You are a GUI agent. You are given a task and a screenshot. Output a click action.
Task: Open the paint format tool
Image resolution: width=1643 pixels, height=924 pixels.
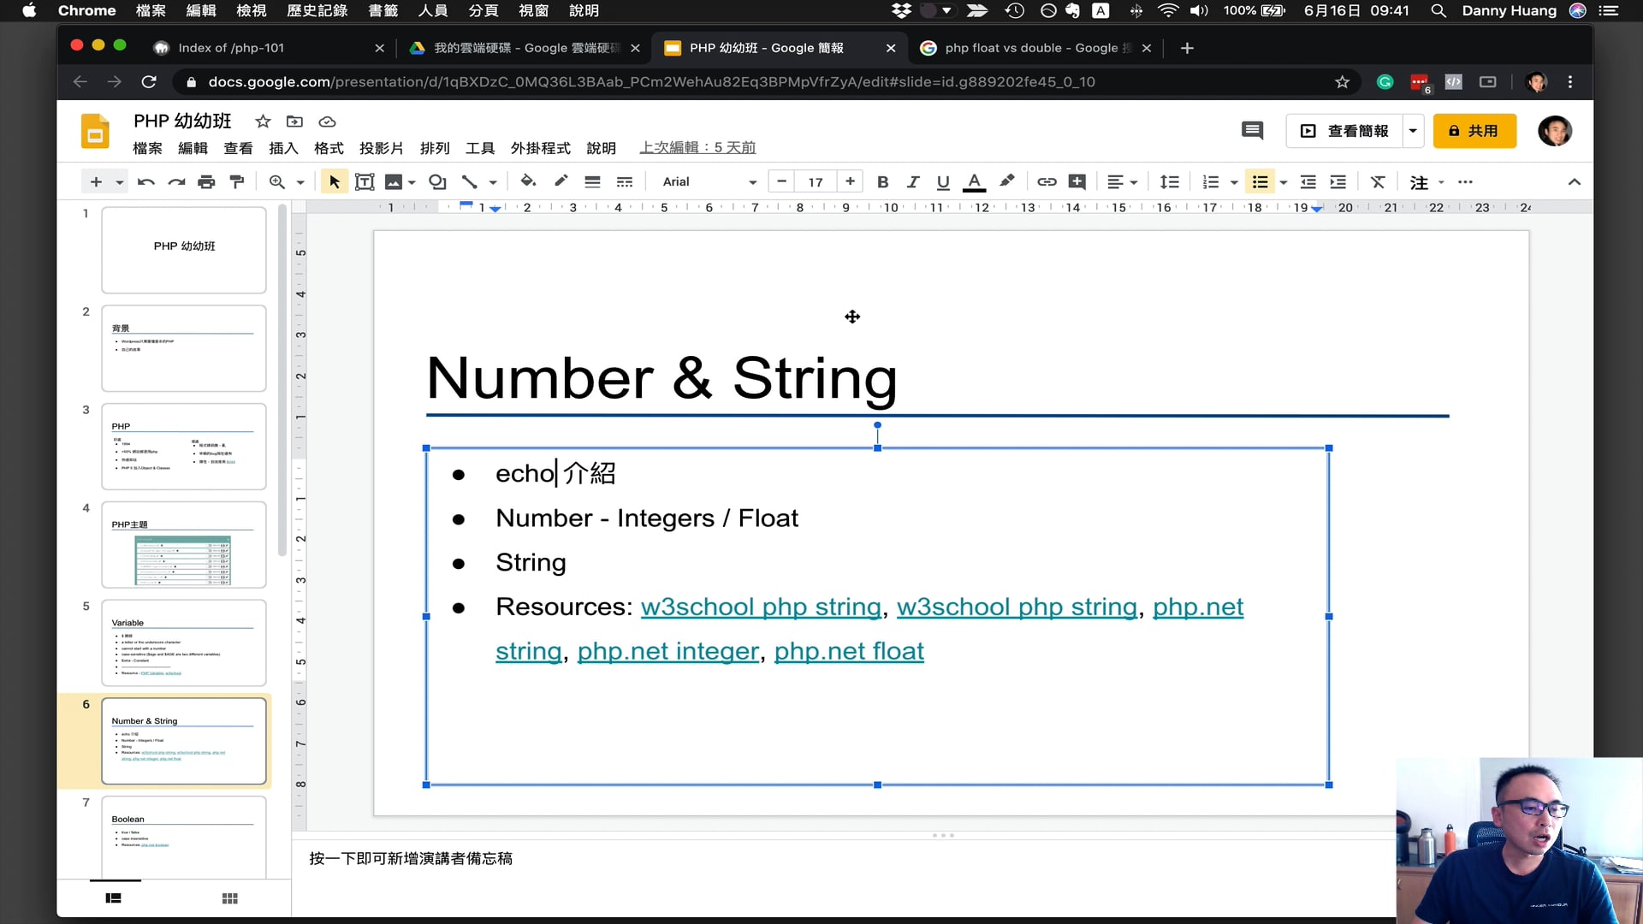(x=237, y=181)
